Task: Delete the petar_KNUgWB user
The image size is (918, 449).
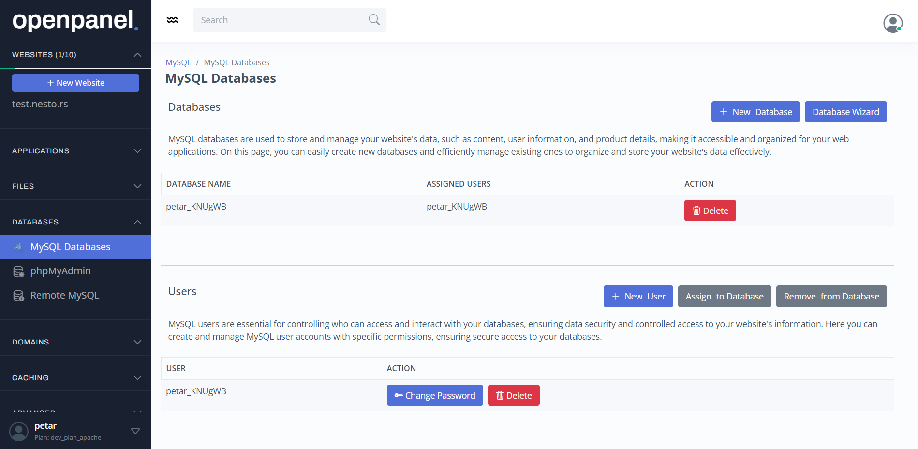Action: (513, 395)
